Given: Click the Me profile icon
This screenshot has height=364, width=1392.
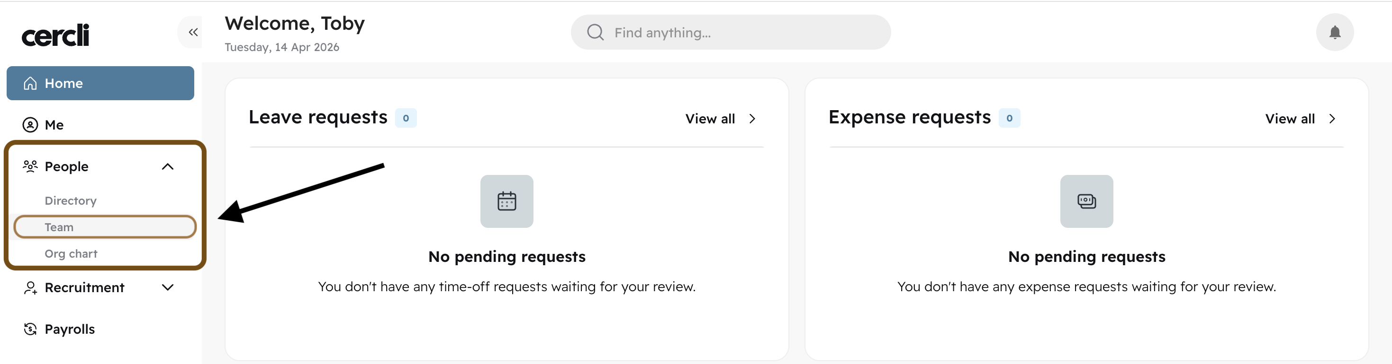Looking at the screenshot, I should [x=30, y=125].
